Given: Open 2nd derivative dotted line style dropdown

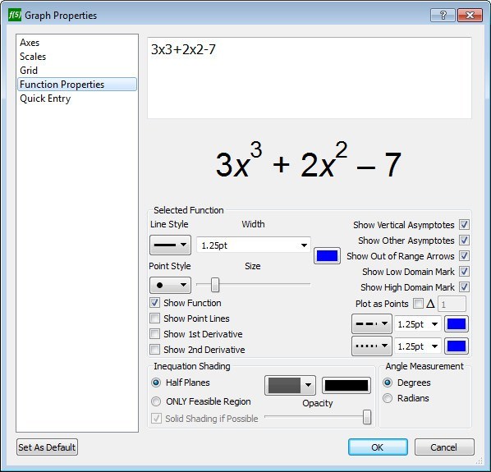Looking at the screenshot, I should (372, 346).
